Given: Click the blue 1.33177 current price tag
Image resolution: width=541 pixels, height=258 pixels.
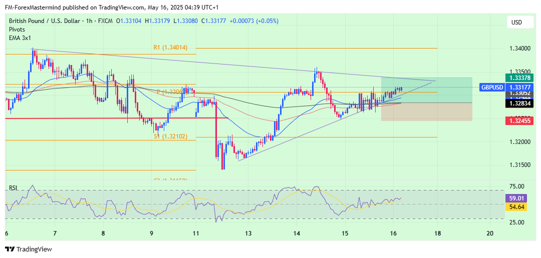Looking at the screenshot, I should pyautogui.click(x=519, y=87).
